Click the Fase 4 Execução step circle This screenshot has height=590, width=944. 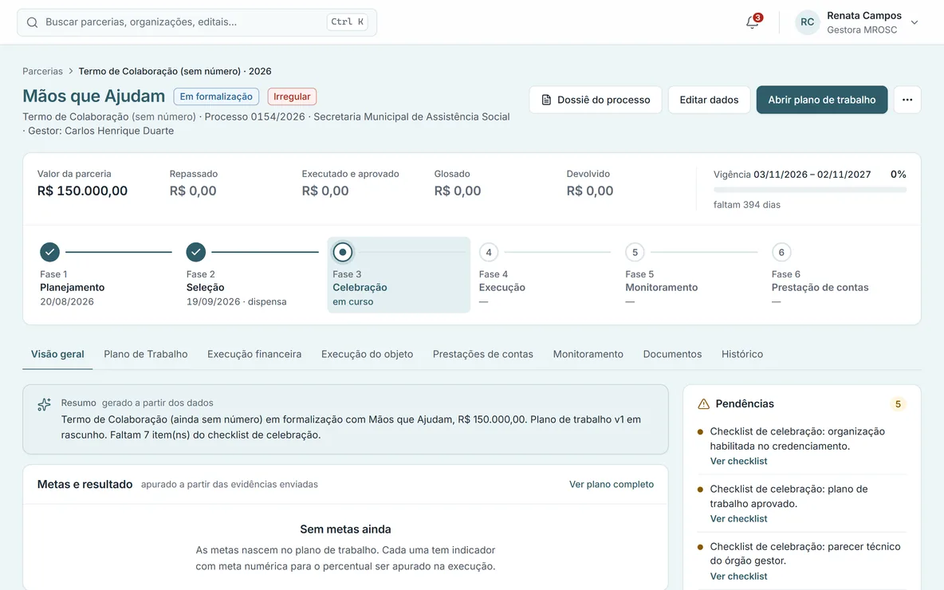pos(489,252)
